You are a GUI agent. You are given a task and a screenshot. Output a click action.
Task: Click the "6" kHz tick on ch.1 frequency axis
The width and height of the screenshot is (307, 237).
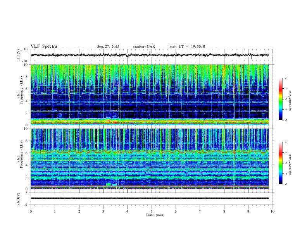point(27,89)
